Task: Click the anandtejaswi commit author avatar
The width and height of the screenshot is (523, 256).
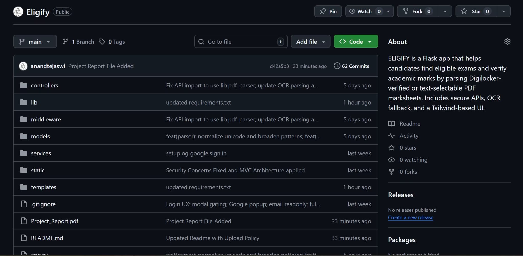Action: [x=23, y=66]
